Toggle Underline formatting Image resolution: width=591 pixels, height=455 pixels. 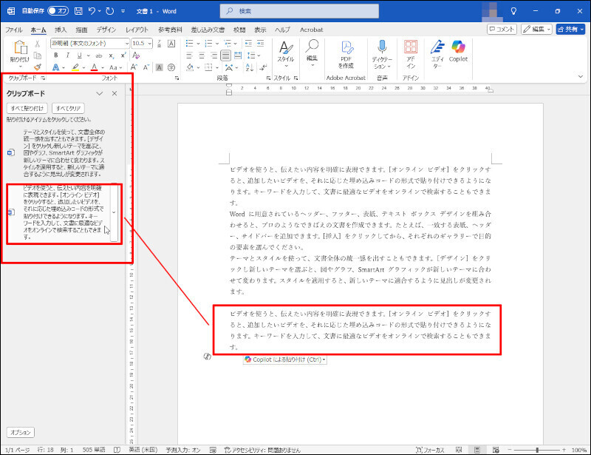point(79,55)
